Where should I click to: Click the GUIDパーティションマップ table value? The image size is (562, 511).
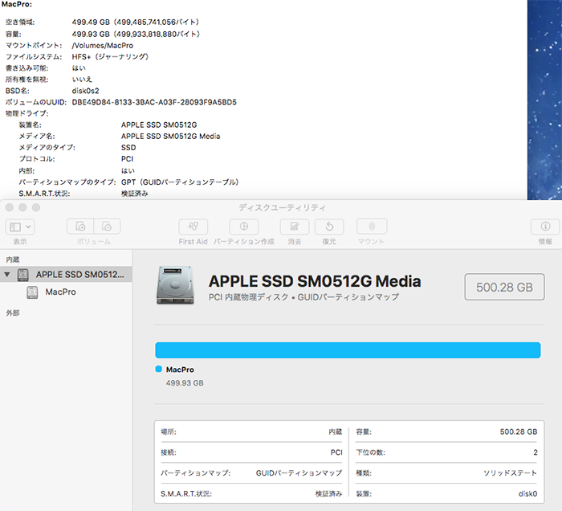tap(299, 473)
